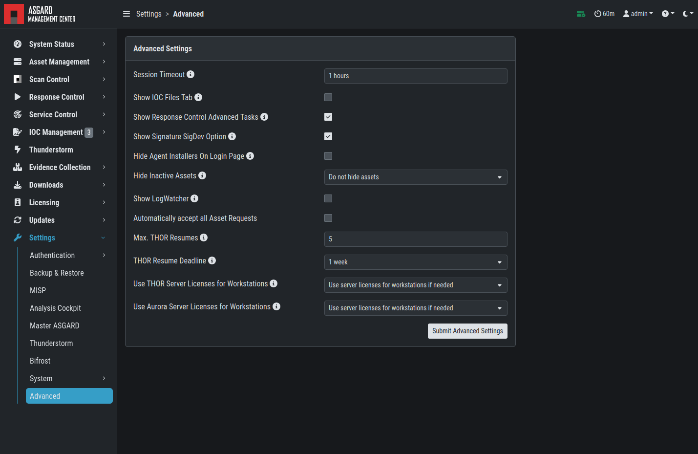Screen dimensions: 698x454
Task: Open Hide Inactive Assets dropdown
Action: [416, 177]
